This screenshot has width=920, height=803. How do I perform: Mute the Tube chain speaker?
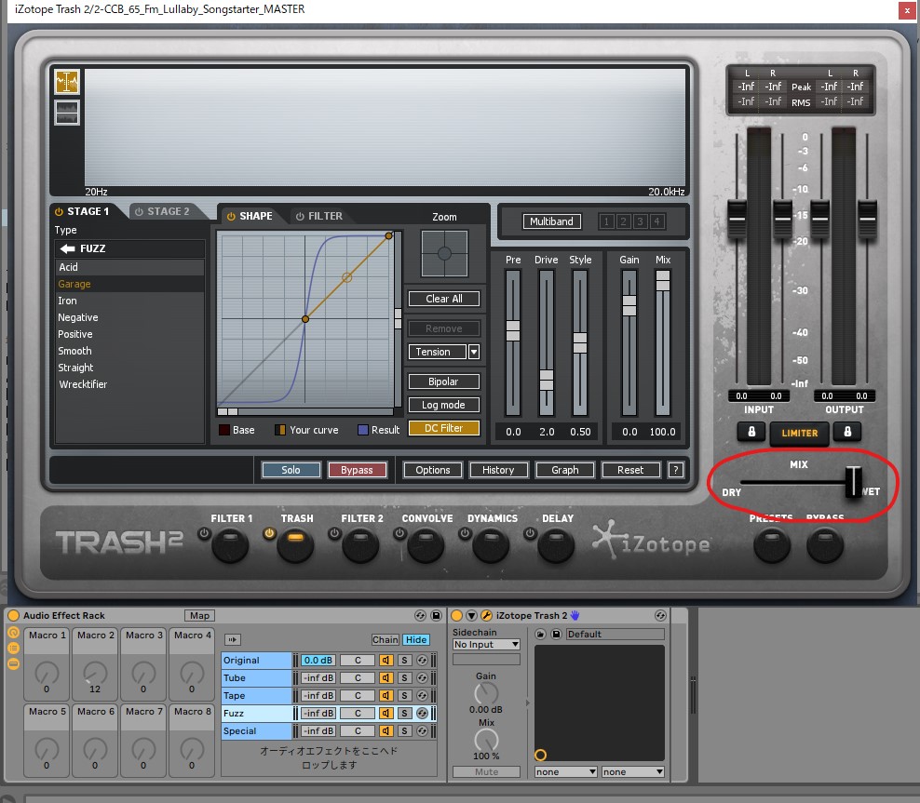[x=386, y=678]
